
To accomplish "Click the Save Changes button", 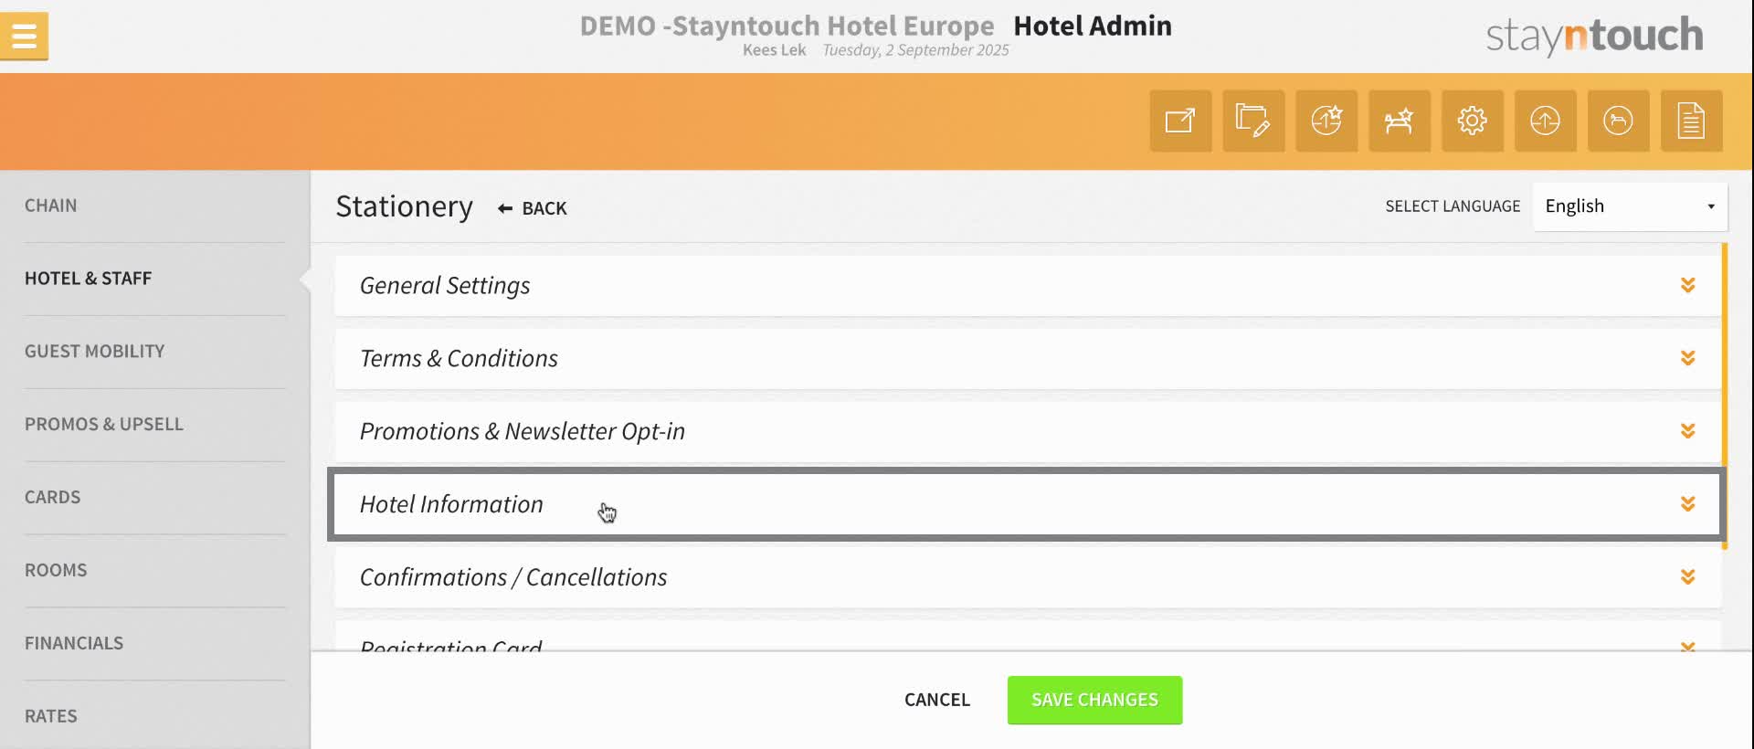I will (1094, 700).
